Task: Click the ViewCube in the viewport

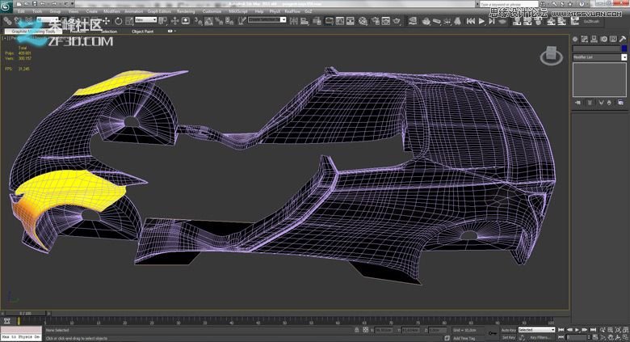Action: pos(552,55)
